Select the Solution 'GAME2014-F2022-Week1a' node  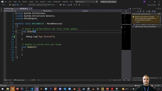click(x=147, y=25)
